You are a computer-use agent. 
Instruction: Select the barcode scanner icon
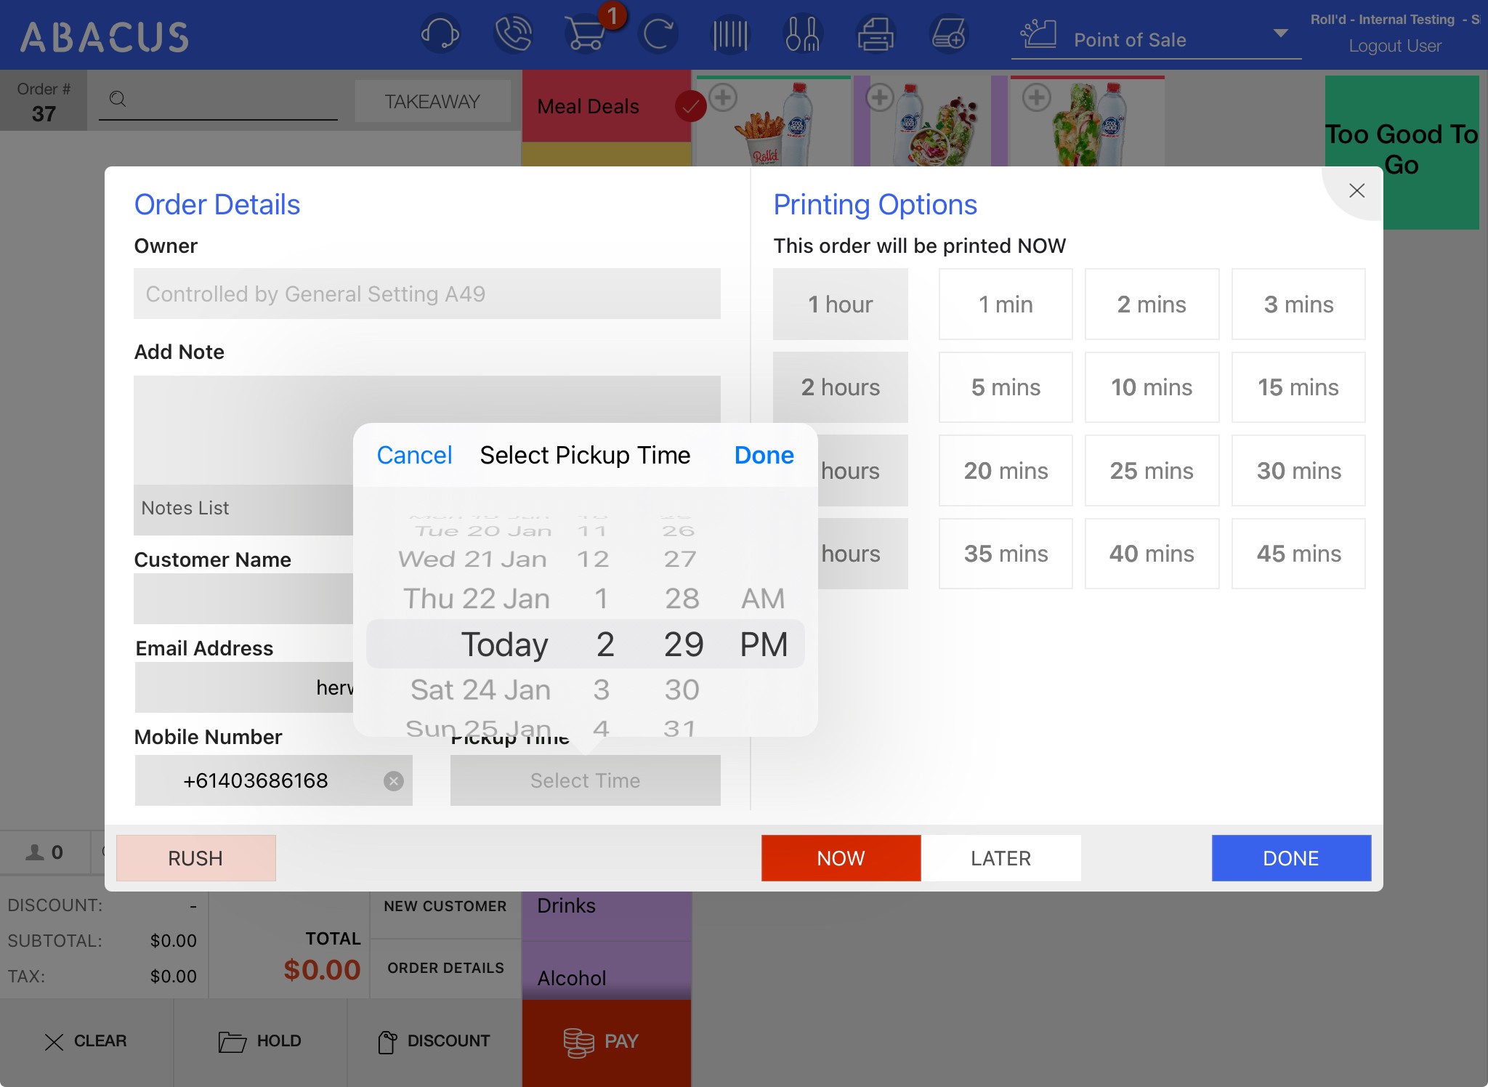click(x=730, y=34)
